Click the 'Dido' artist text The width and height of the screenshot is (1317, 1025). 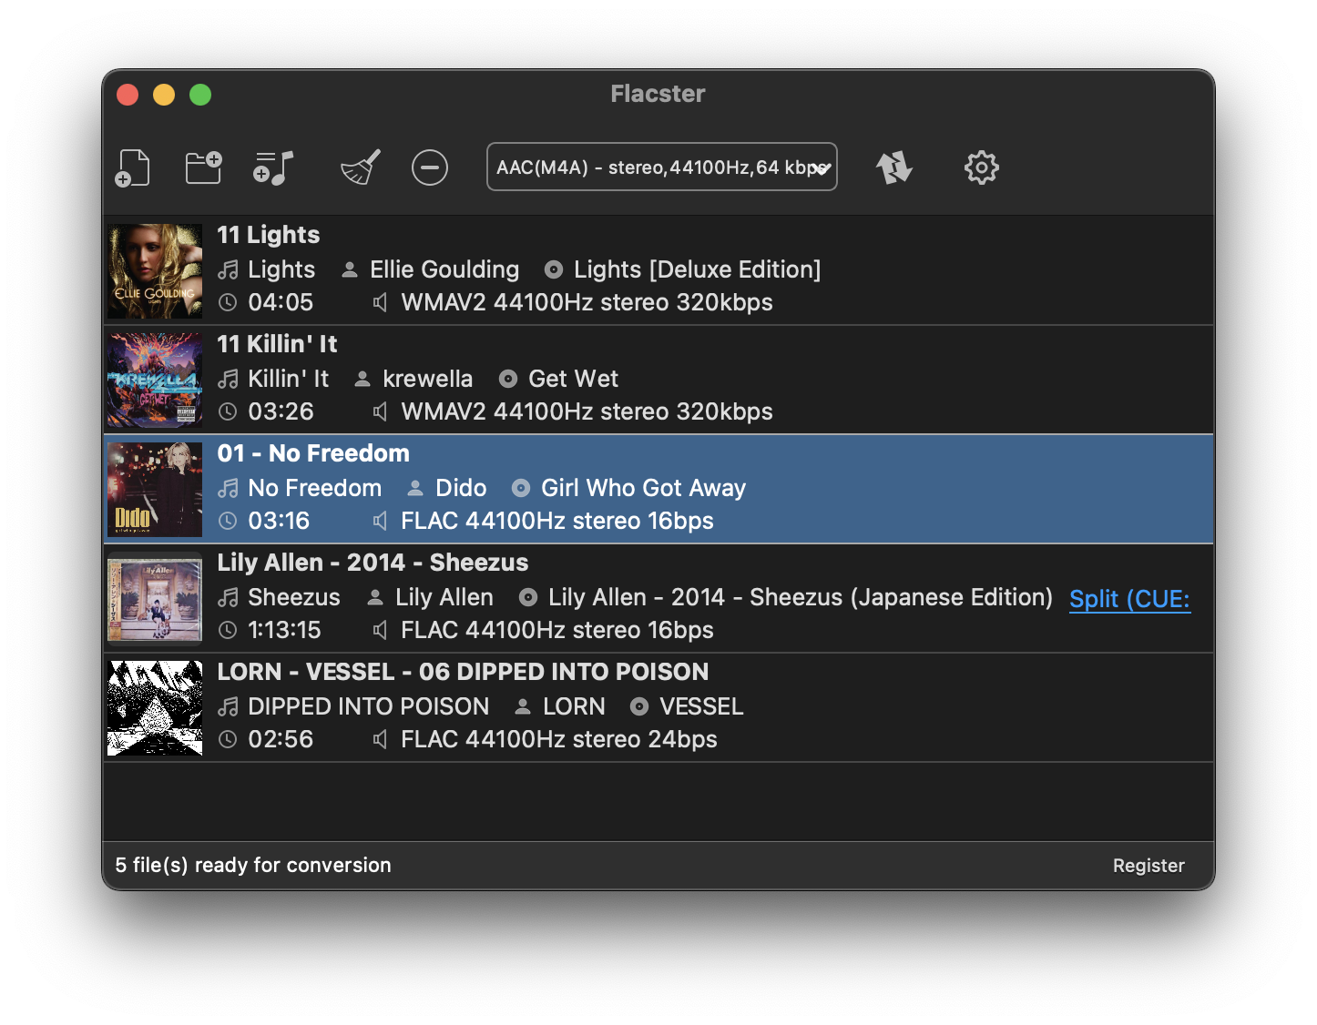tap(461, 488)
